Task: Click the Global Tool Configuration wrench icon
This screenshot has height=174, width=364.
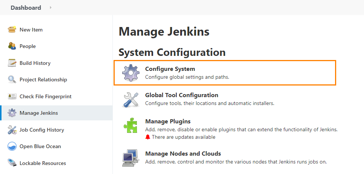Action: pyautogui.click(x=131, y=99)
